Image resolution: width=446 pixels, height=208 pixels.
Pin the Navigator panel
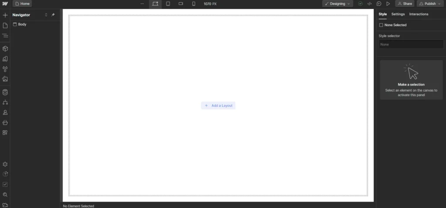(53, 15)
